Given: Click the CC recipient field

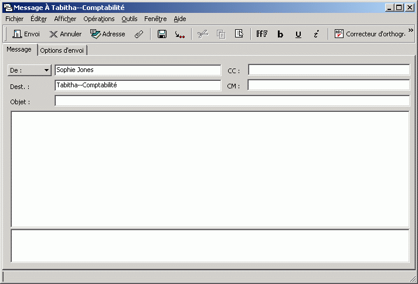Looking at the screenshot, I should point(329,70).
